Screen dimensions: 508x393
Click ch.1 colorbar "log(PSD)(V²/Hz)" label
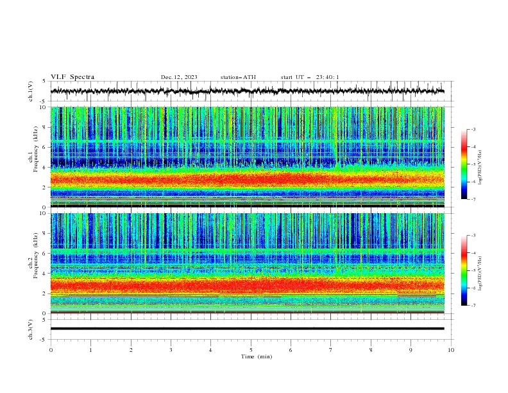point(480,168)
